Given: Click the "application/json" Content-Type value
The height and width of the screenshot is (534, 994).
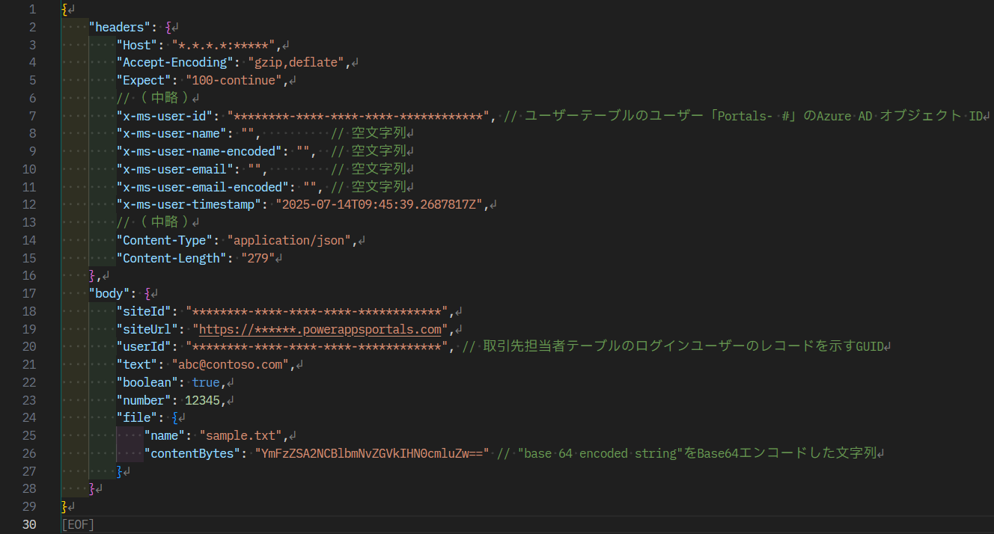Looking at the screenshot, I should coord(289,240).
